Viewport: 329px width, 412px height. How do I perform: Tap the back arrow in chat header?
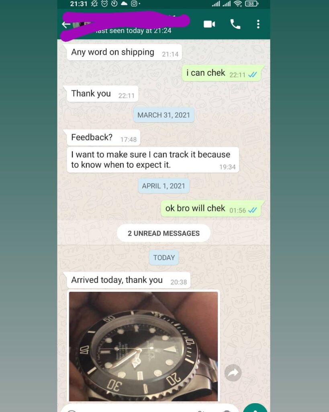tap(66, 25)
